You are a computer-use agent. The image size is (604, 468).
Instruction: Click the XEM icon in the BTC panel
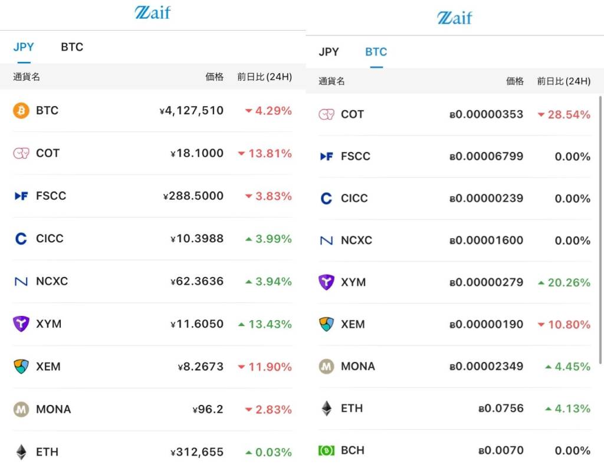point(326,324)
